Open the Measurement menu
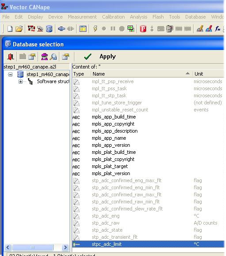Screen dimensions: 226x256 pyautogui.click(x=82, y=17)
